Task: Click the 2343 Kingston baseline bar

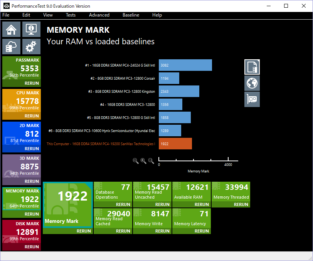Action: pos(179,91)
